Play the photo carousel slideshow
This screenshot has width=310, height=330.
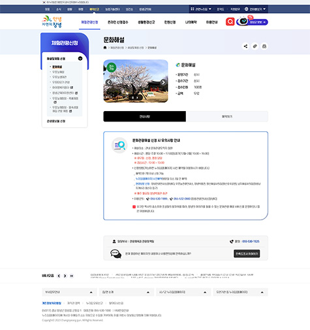[138, 98]
